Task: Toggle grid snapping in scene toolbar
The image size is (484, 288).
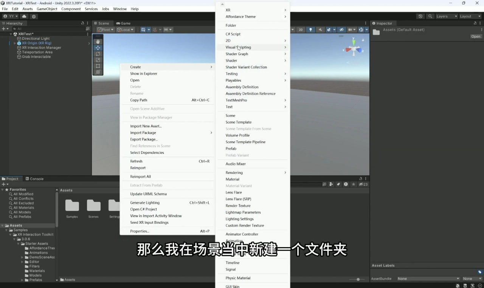Action: [155, 29]
